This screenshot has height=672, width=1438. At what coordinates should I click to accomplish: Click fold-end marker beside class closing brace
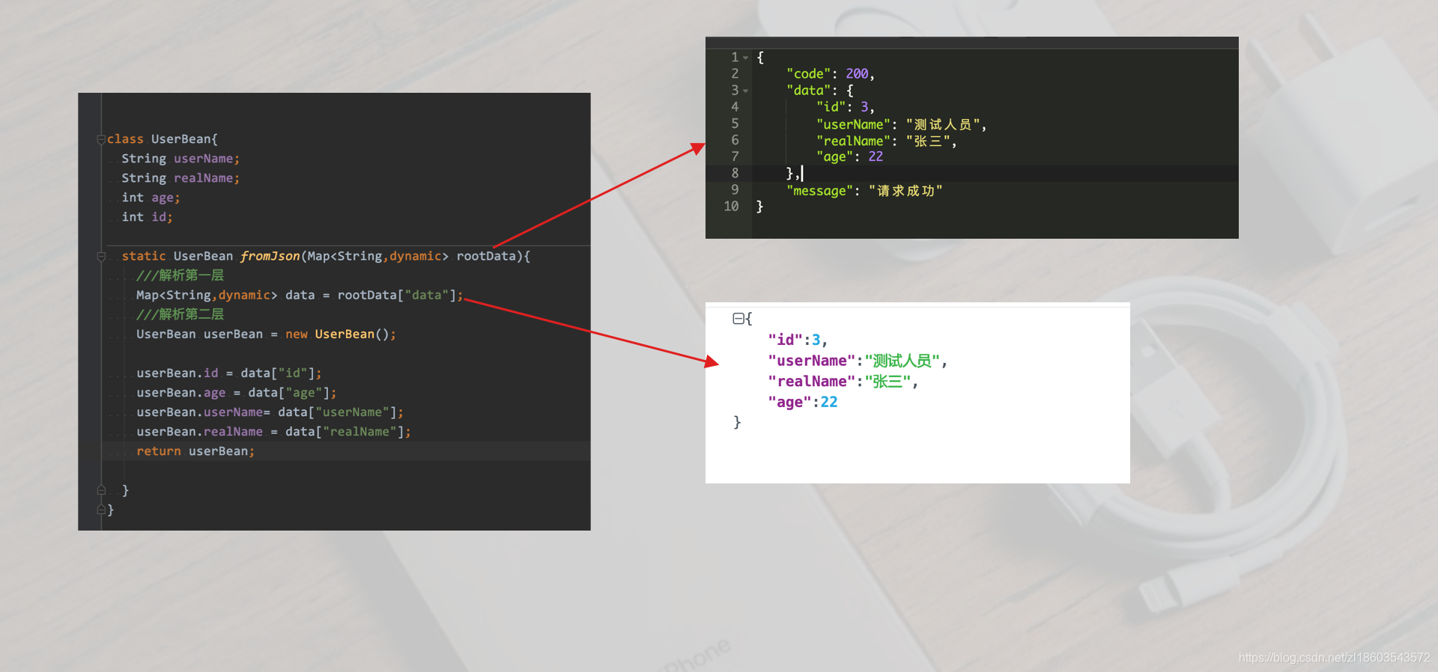(101, 510)
